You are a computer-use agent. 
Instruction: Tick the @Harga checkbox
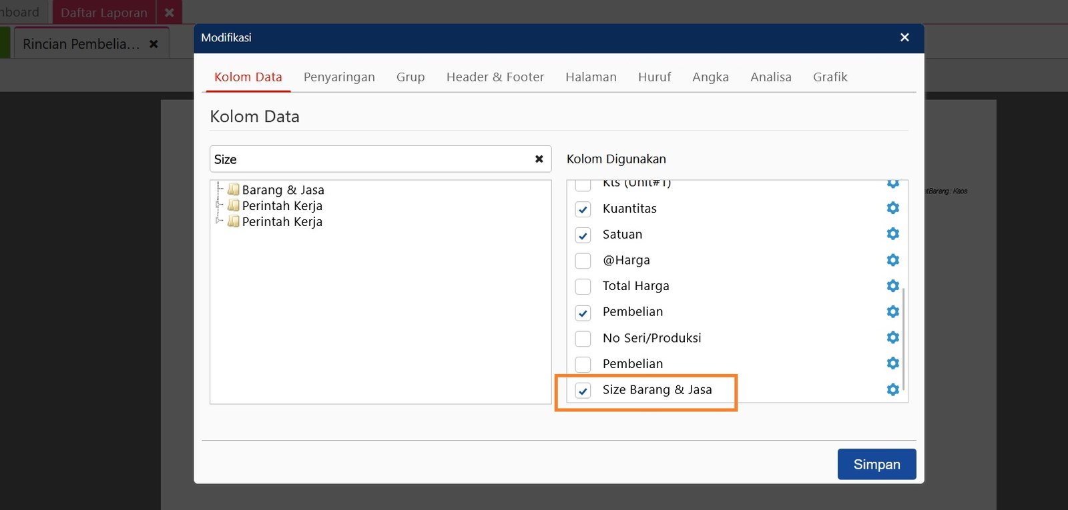tap(583, 261)
